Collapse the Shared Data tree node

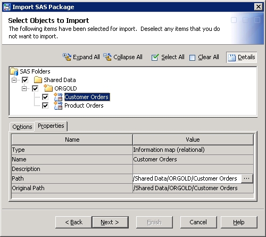pos(14,80)
